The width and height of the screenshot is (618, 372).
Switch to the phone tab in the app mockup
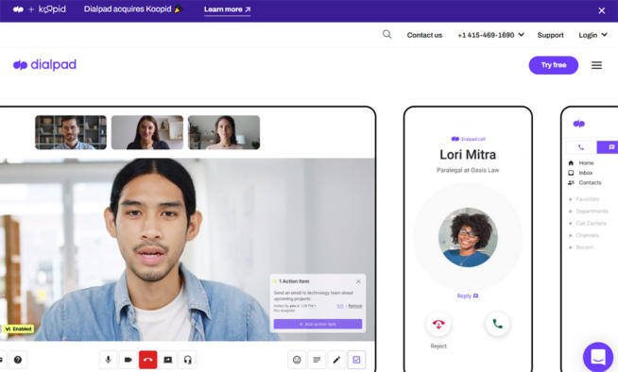pos(581,147)
